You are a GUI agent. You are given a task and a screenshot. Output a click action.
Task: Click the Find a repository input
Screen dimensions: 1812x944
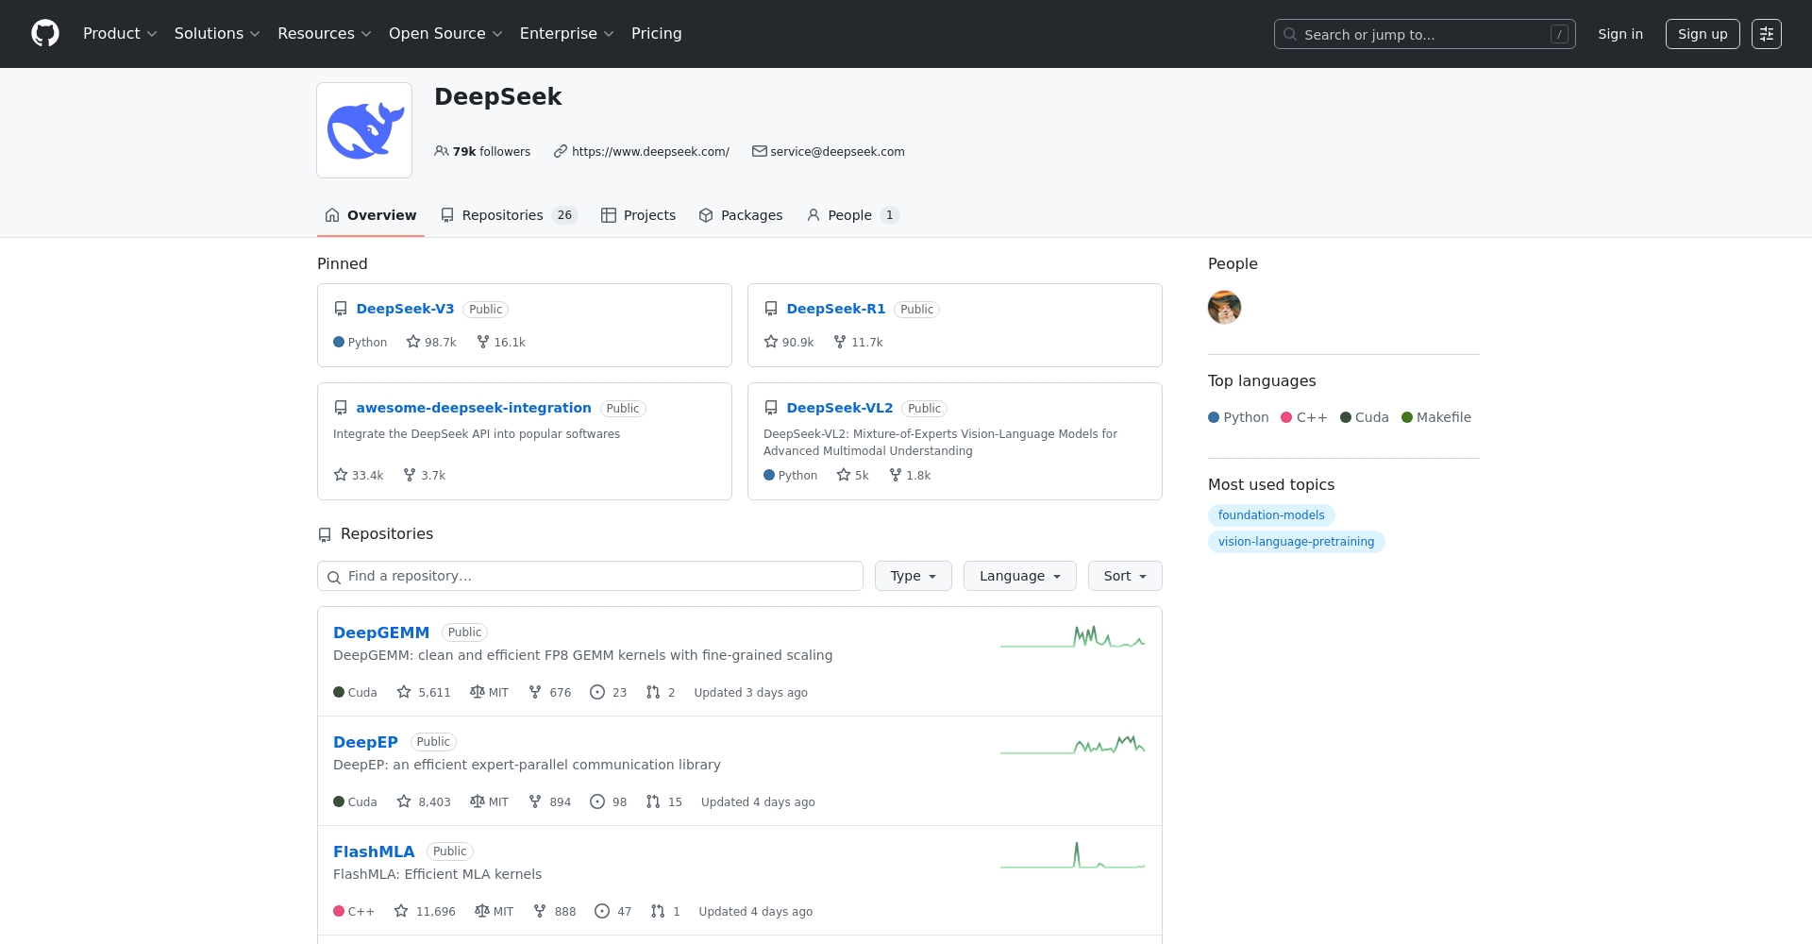(590, 576)
